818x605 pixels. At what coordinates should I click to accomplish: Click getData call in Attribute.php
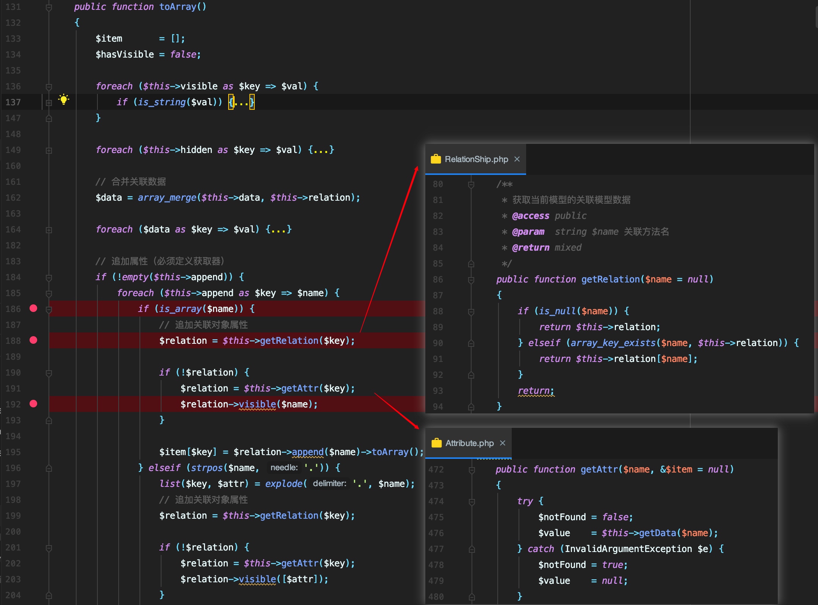(658, 533)
